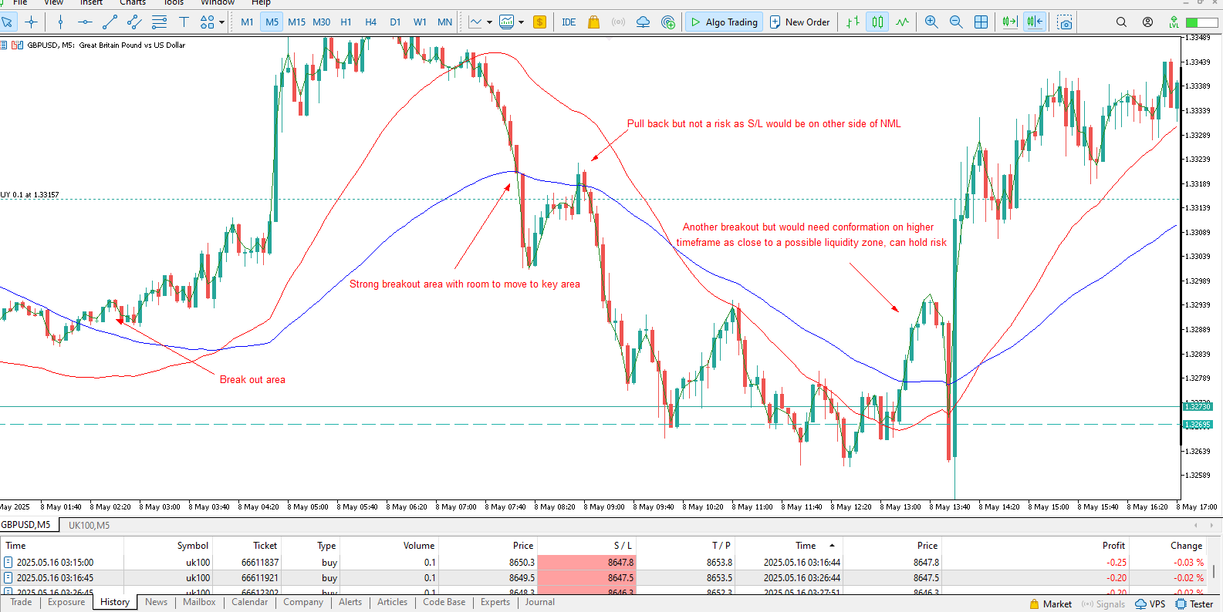This screenshot has height=612, width=1223.
Task: Toggle chart auto-scroll to latest
Action: point(1009,22)
